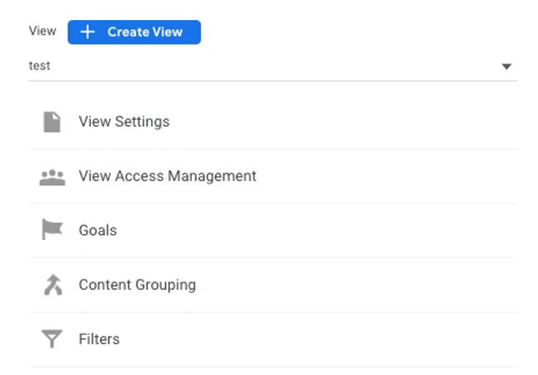Viewport: 538px width, 375px height.
Task: Select the Content Grouping entry
Action: pyautogui.click(x=274, y=285)
